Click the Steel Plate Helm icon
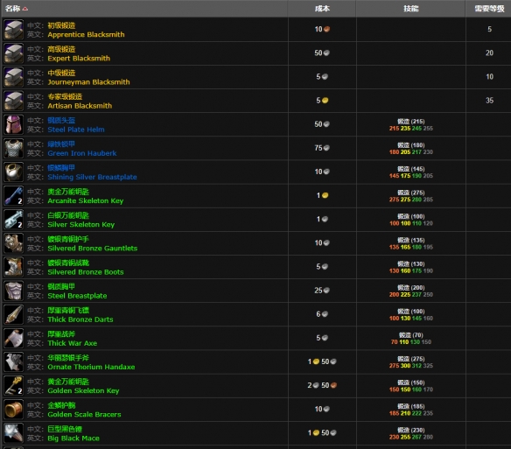 click(x=14, y=124)
